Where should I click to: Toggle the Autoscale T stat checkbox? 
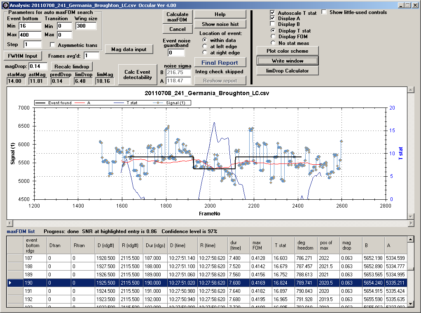[x=272, y=13]
